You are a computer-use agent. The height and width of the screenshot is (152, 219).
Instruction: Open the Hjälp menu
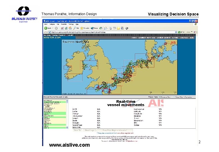tap(77, 24)
